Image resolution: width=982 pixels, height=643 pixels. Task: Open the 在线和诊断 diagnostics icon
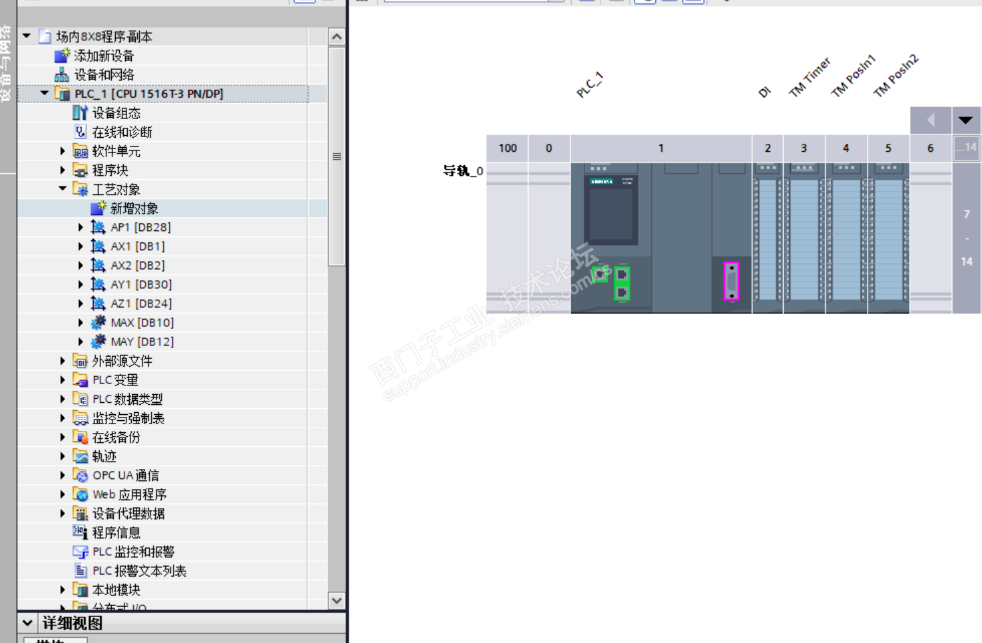click(x=80, y=132)
